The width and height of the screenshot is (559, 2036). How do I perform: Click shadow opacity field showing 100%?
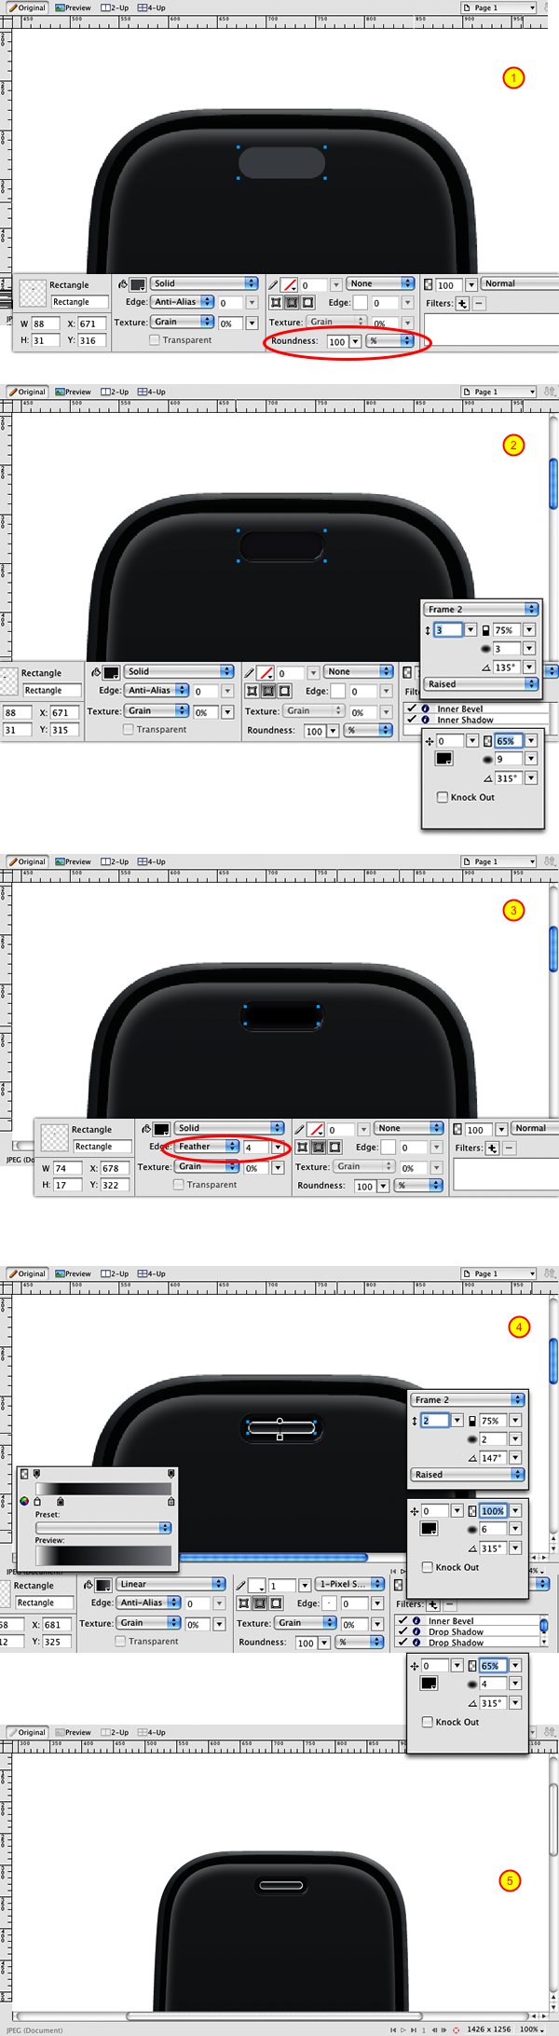[493, 1510]
